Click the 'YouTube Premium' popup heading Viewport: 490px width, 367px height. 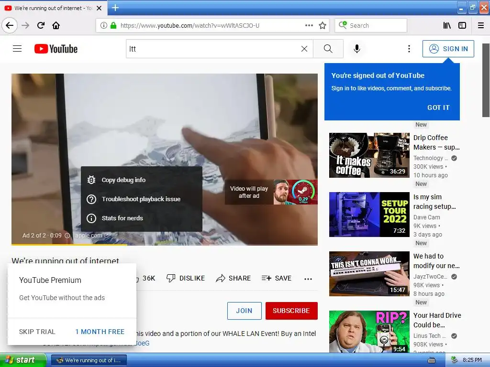[x=50, y=280]
